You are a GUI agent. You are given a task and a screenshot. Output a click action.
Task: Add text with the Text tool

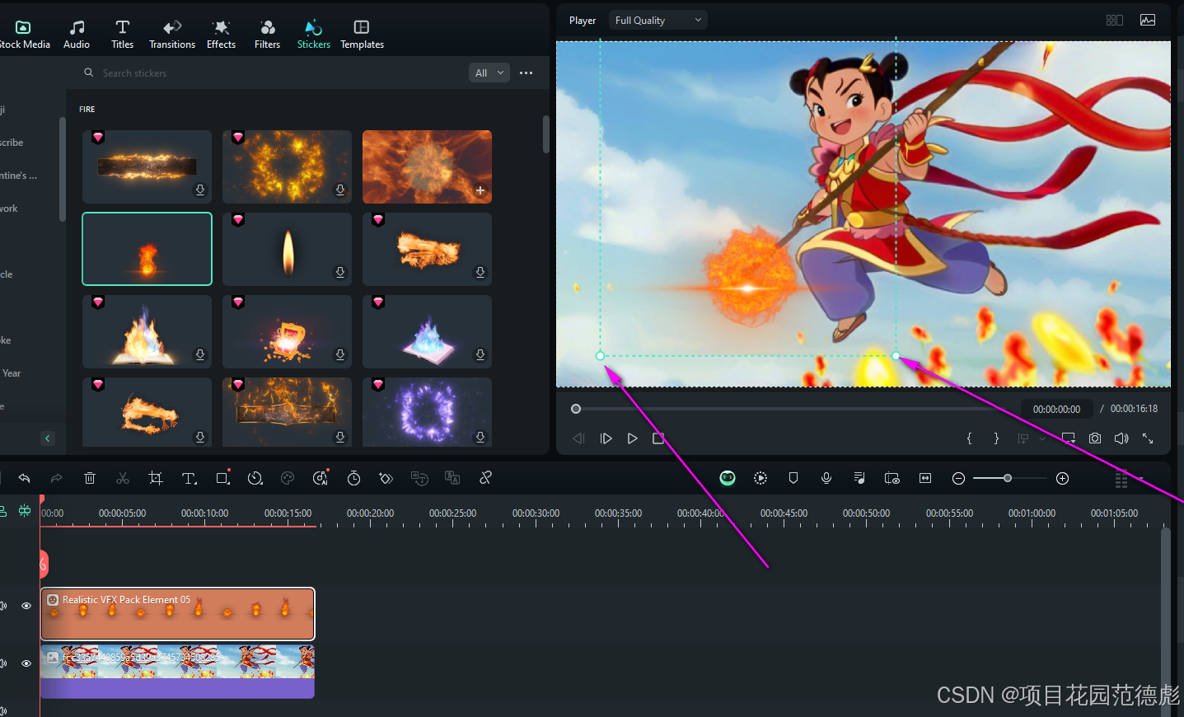coord(190,478)
